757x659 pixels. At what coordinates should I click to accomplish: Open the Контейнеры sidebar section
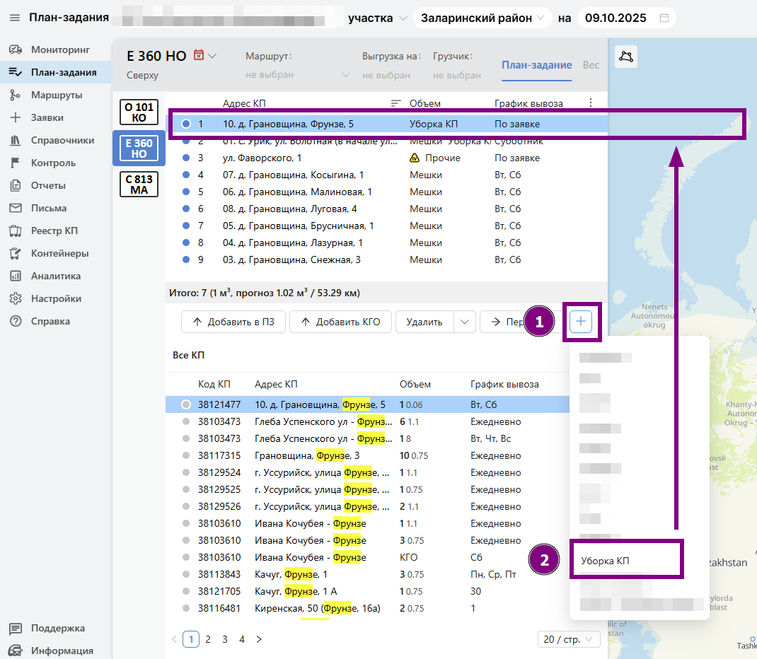(59, 253)
